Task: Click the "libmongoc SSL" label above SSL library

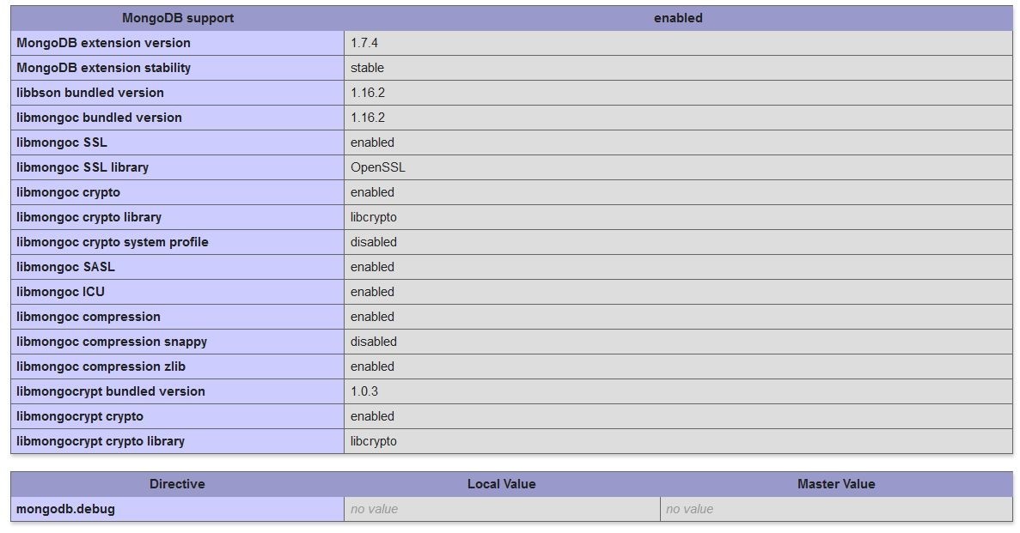Action: click(x=62, y=142)
